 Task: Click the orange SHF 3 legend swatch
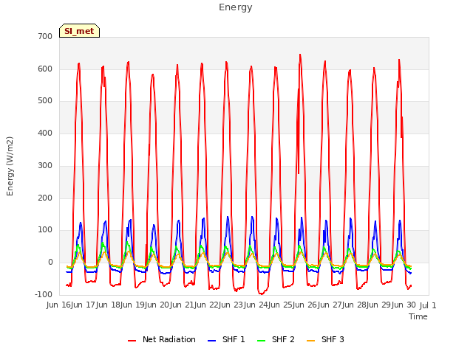[x=310, y=341]
